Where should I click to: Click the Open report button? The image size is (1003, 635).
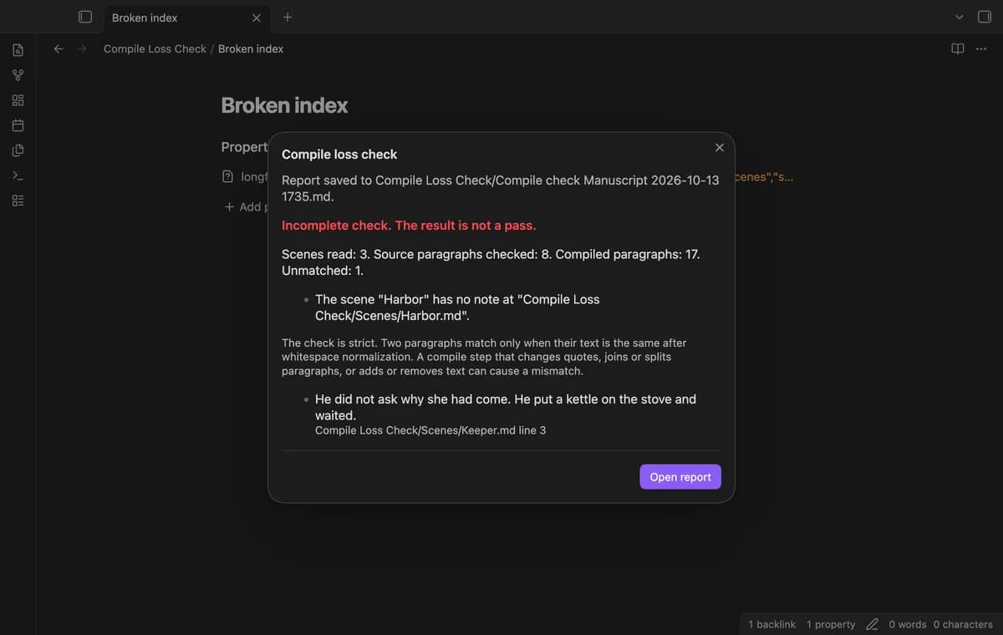[x=680, y=477]
